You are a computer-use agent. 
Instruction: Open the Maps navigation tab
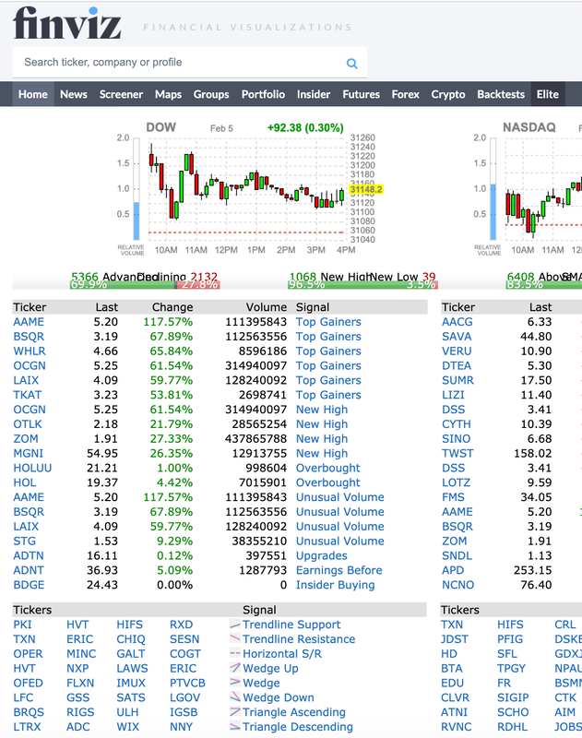point(168,94)
